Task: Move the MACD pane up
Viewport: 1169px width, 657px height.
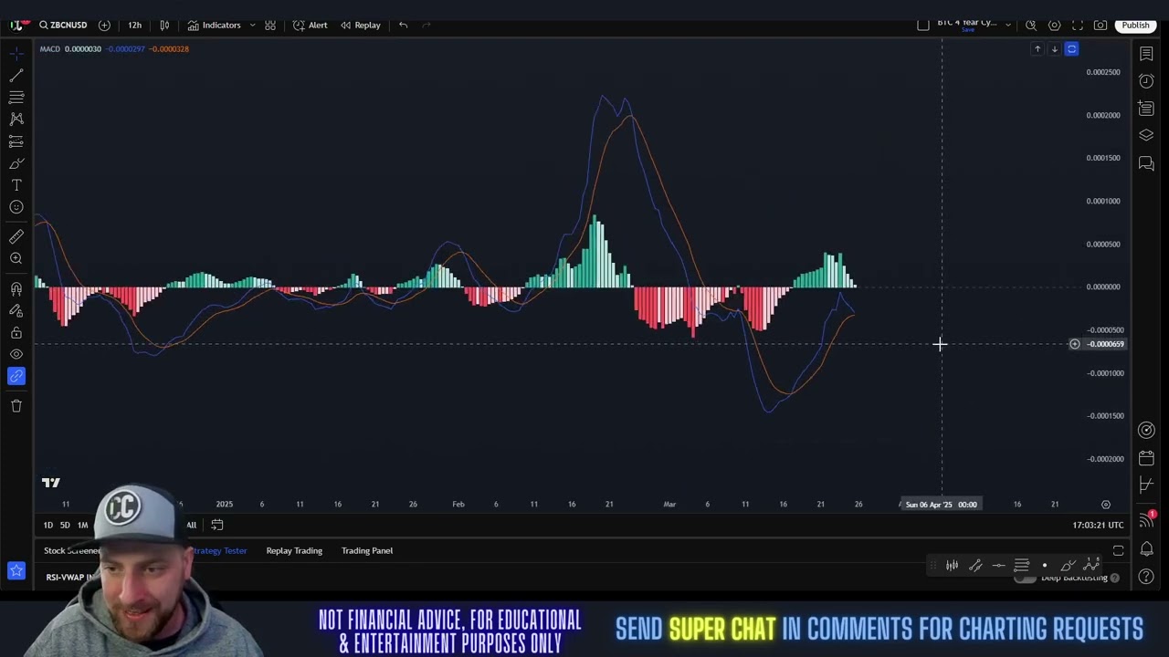Action: (1037, 49)
